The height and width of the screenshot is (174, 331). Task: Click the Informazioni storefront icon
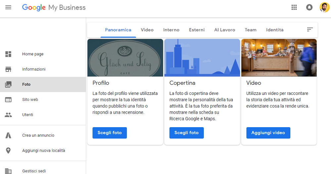coord(8,69)
